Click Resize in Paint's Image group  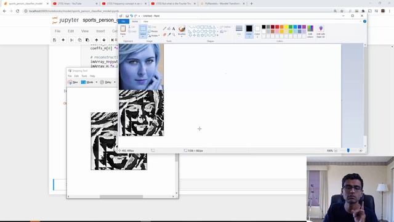click(153, 31)
